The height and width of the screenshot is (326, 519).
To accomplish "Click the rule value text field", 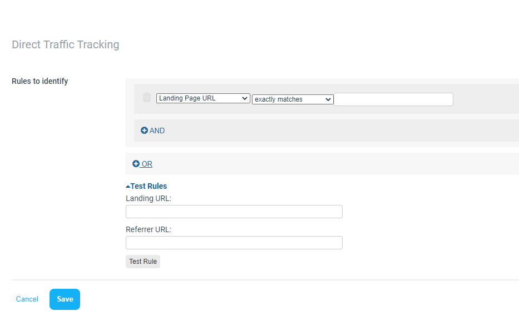I will (393, 99).
